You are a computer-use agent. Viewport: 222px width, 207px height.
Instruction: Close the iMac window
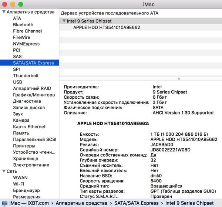click(x=5, y=4)
